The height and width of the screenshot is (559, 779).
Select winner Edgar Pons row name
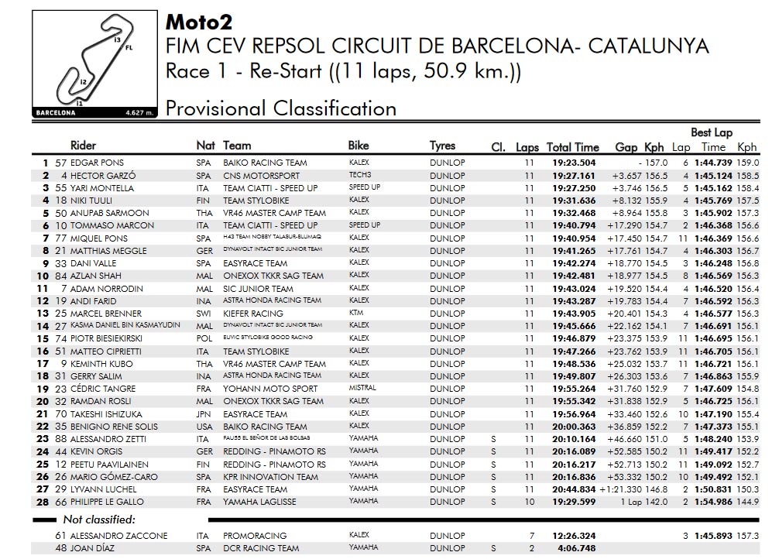97,163
